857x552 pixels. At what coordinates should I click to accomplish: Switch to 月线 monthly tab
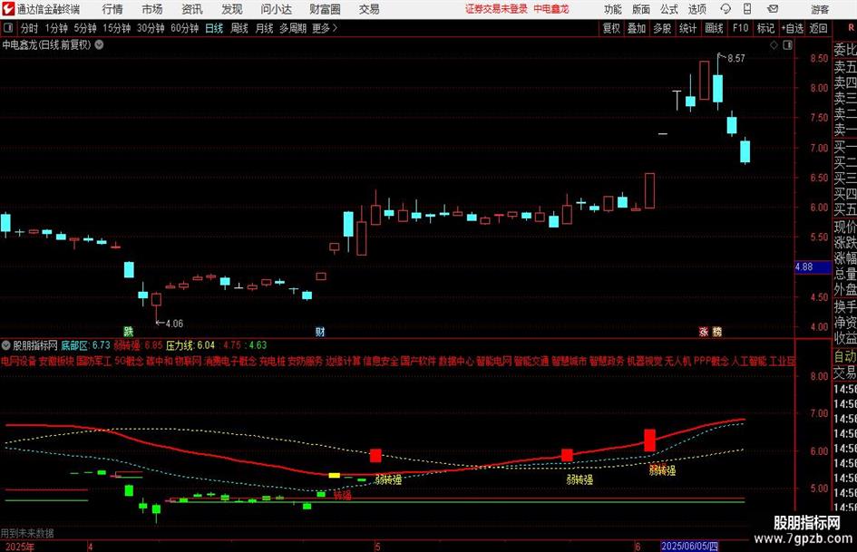[x=264, y=28]
